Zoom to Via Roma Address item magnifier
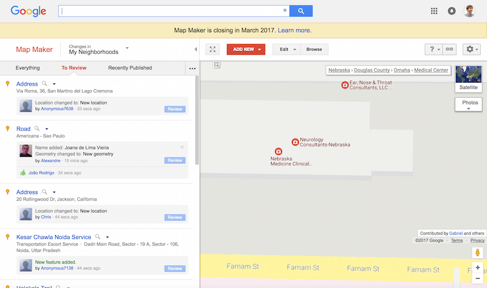The image size is (487, 288). pyautogui.click(x=45, y=83)
